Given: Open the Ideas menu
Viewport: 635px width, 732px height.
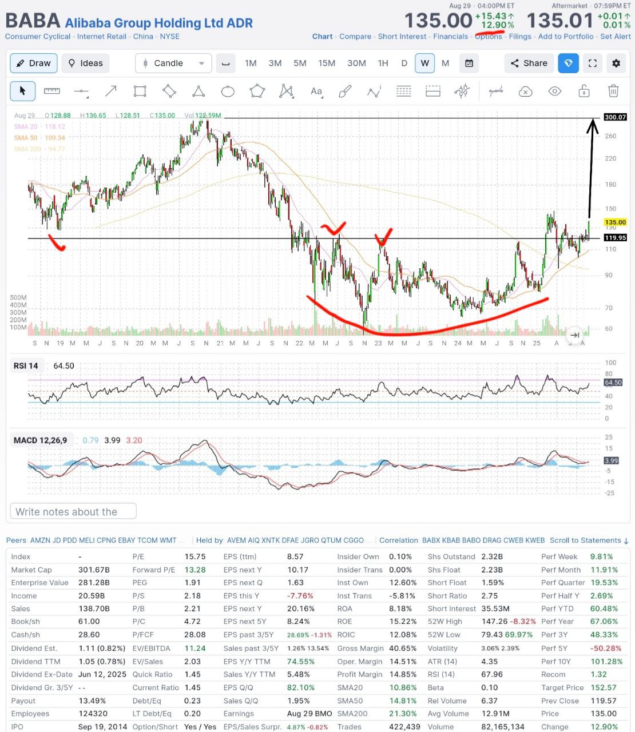Looking at the screenshot, I should pyautogui.click(x=85, y=63).
